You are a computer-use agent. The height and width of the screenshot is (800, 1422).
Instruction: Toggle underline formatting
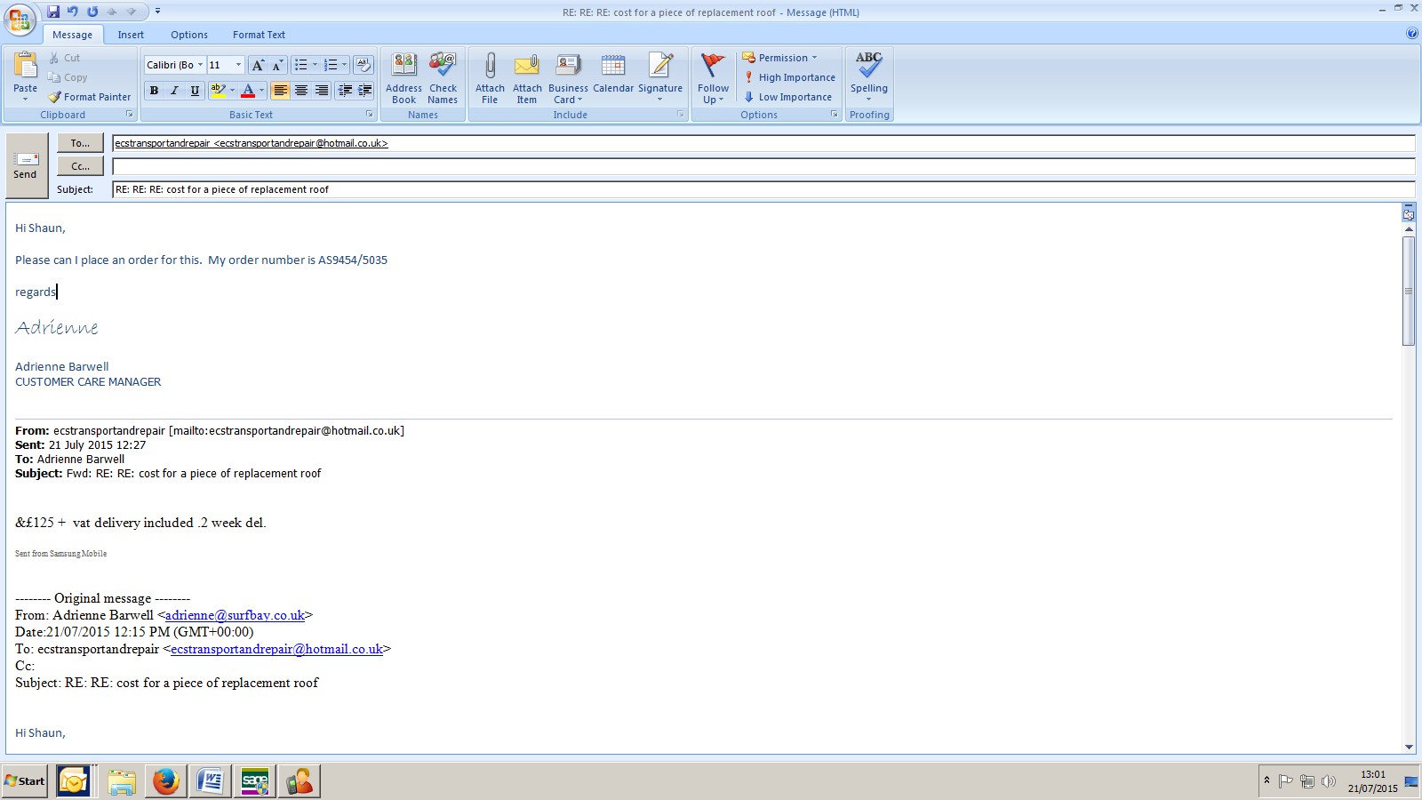point(195,91)
